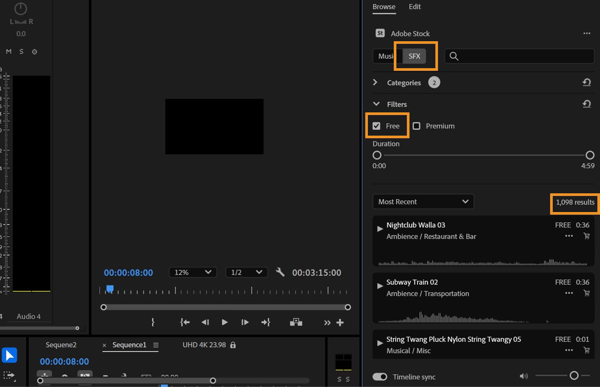Click the cart icon for Subway Train 02
This screenshot has height=387, width=600.
click(587, 293)
